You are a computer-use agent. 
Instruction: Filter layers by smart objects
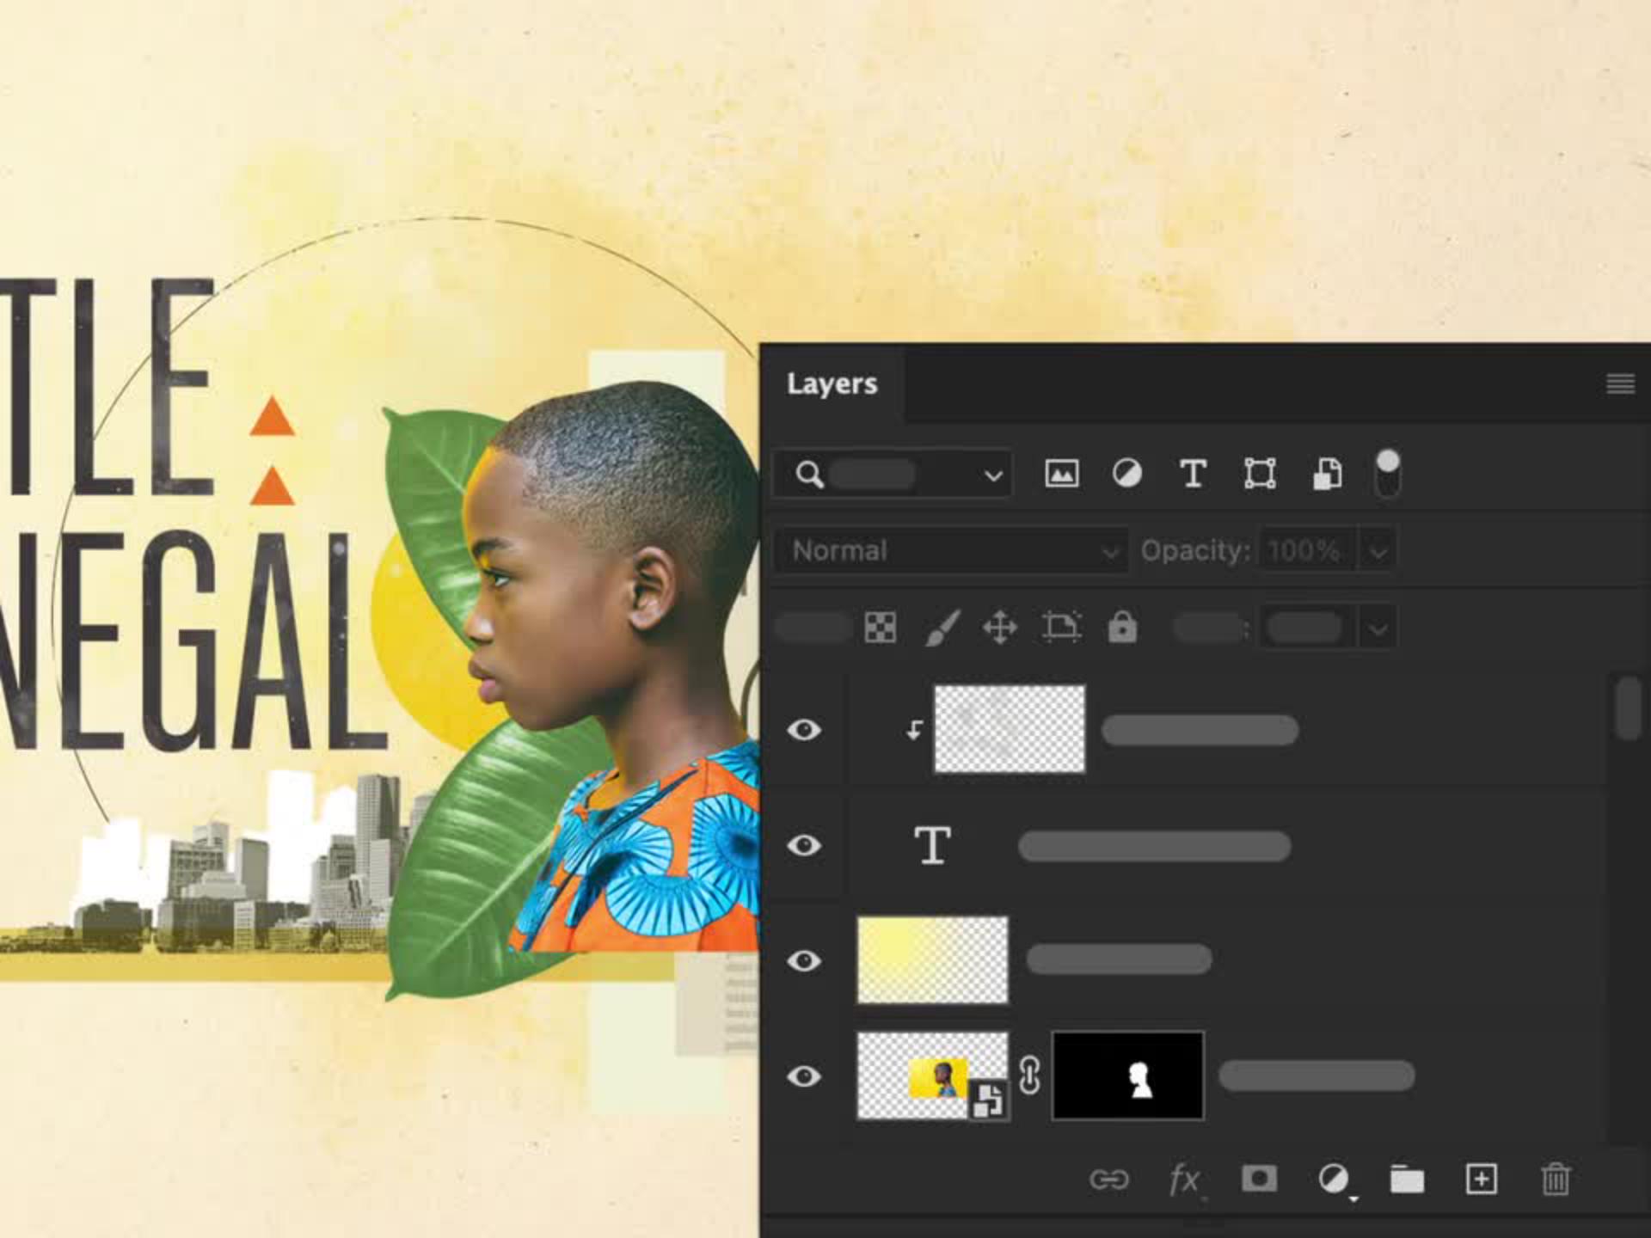point(1327,474)
